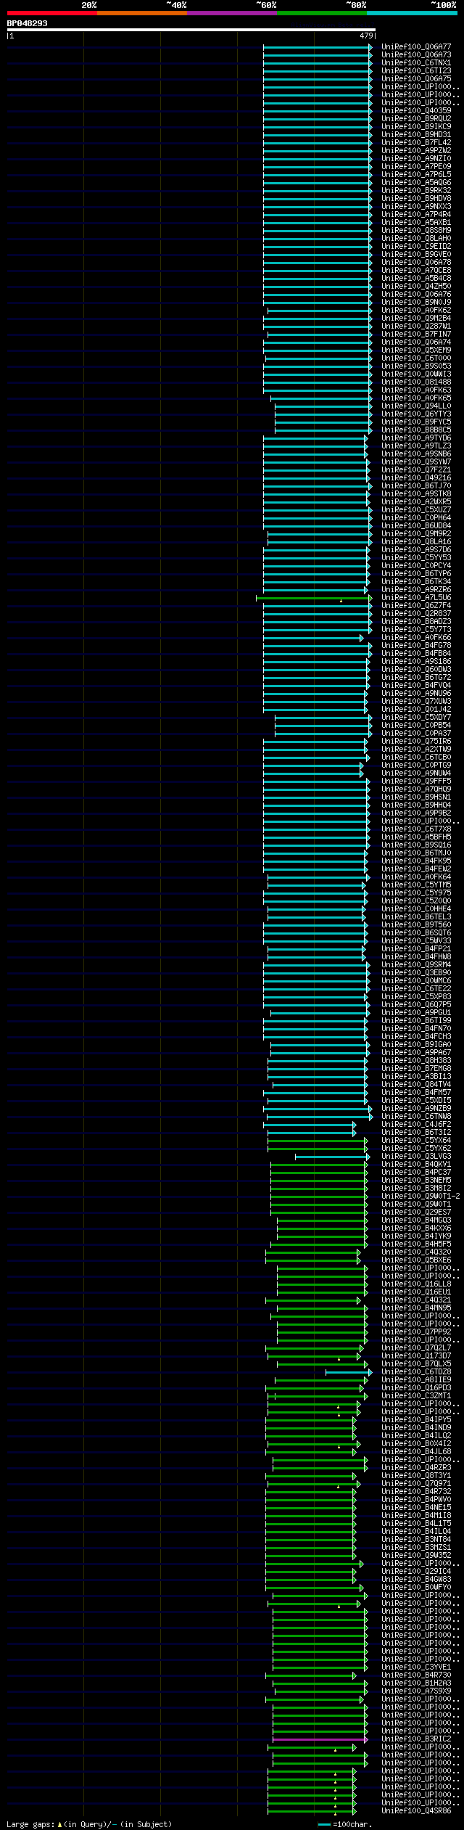Viewport: 464px width, 1830px height.
Task: Select the UniRef100_Q8S8M9 label
Action: 416,231
